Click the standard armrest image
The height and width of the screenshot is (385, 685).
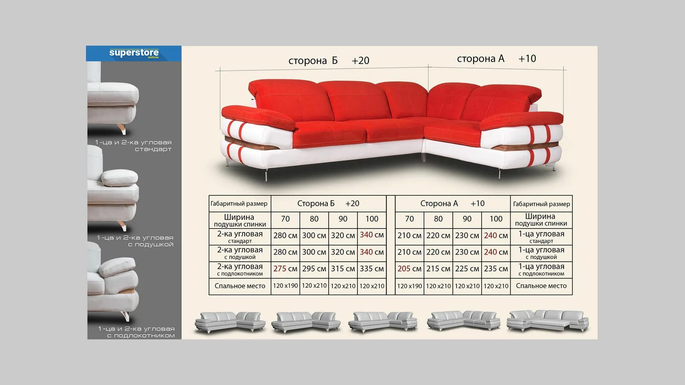pos(113,103)
